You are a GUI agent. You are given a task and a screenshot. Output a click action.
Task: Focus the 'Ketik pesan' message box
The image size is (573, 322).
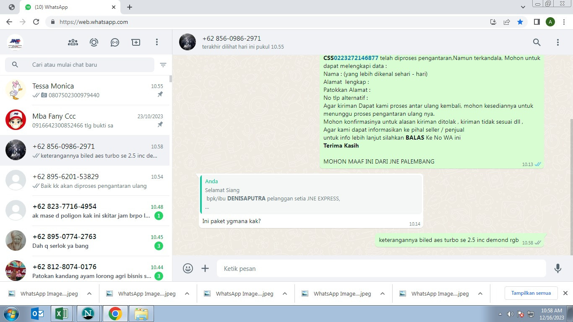pos(381,268)
